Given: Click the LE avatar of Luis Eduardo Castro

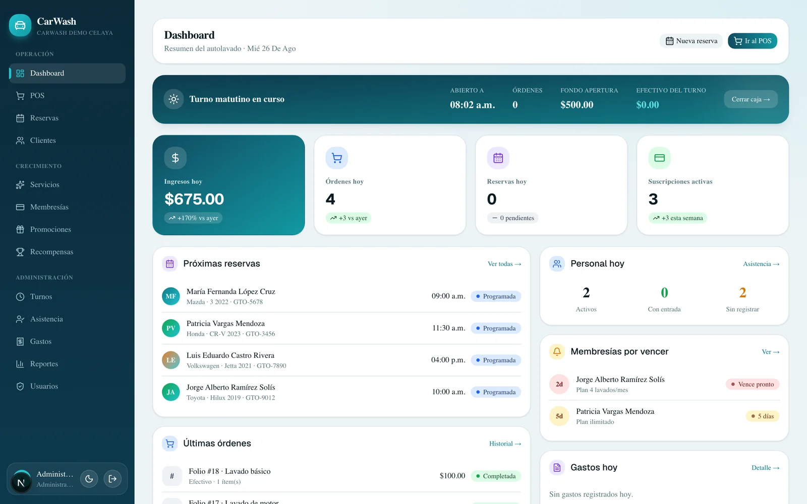Looking at the screenshot, I should pos(171,360).
